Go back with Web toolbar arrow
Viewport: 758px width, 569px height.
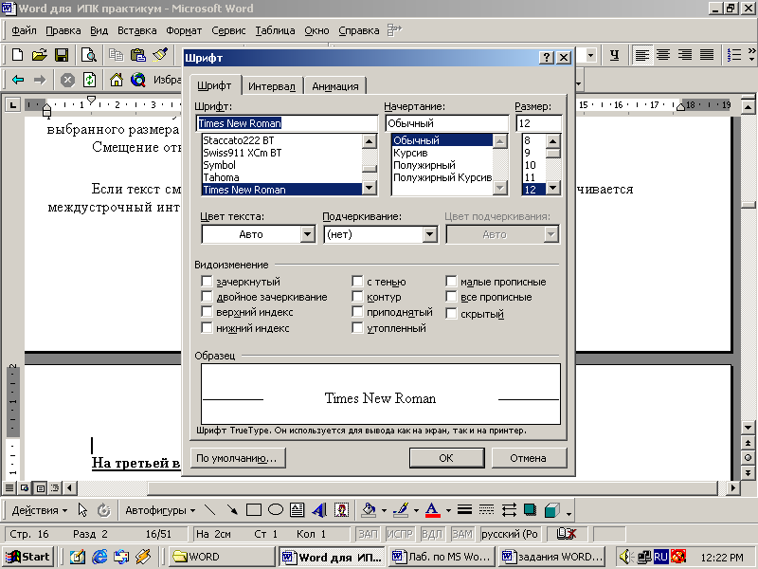click(x=18, y=80)
